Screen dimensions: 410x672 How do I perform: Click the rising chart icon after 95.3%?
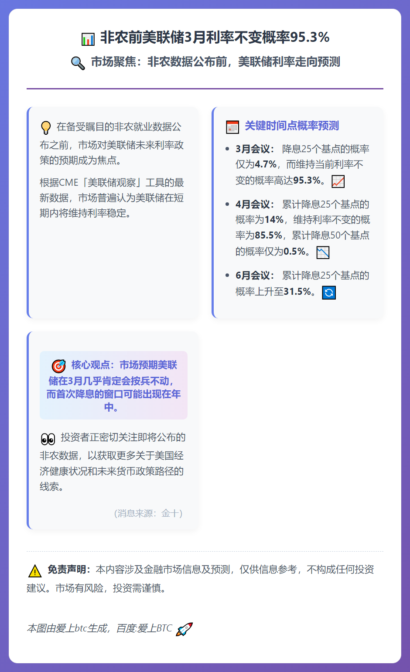(x=338, y=181)
